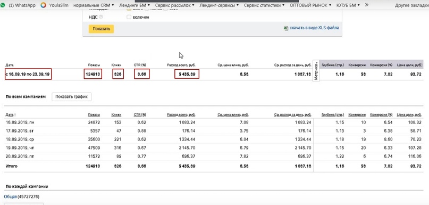This screenshot has width=429, height=205.
Task: Expand the Лендинг-сервисы bookmark folder
Action: pos(219,5)
